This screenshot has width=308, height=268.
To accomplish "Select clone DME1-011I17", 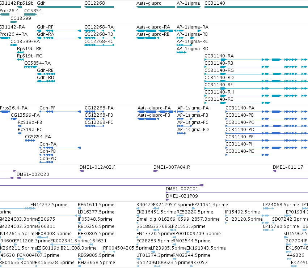I will (x=288, y=167).
